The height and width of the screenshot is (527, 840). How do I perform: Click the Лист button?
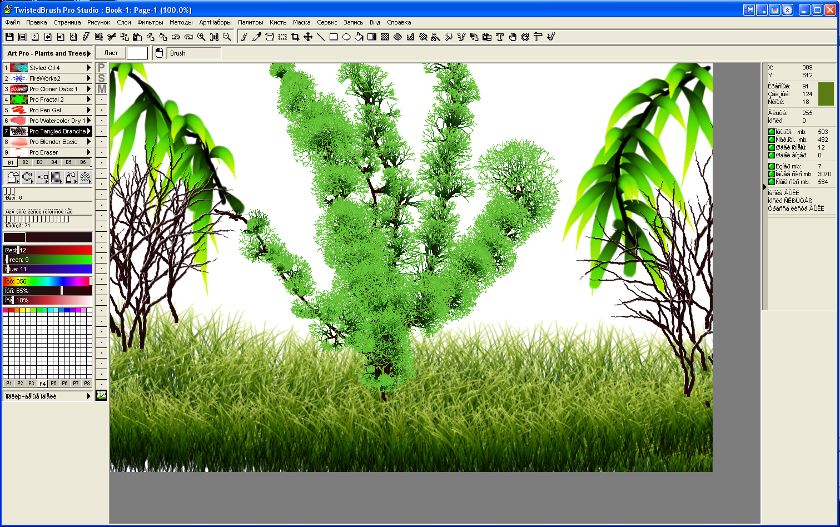111,53
